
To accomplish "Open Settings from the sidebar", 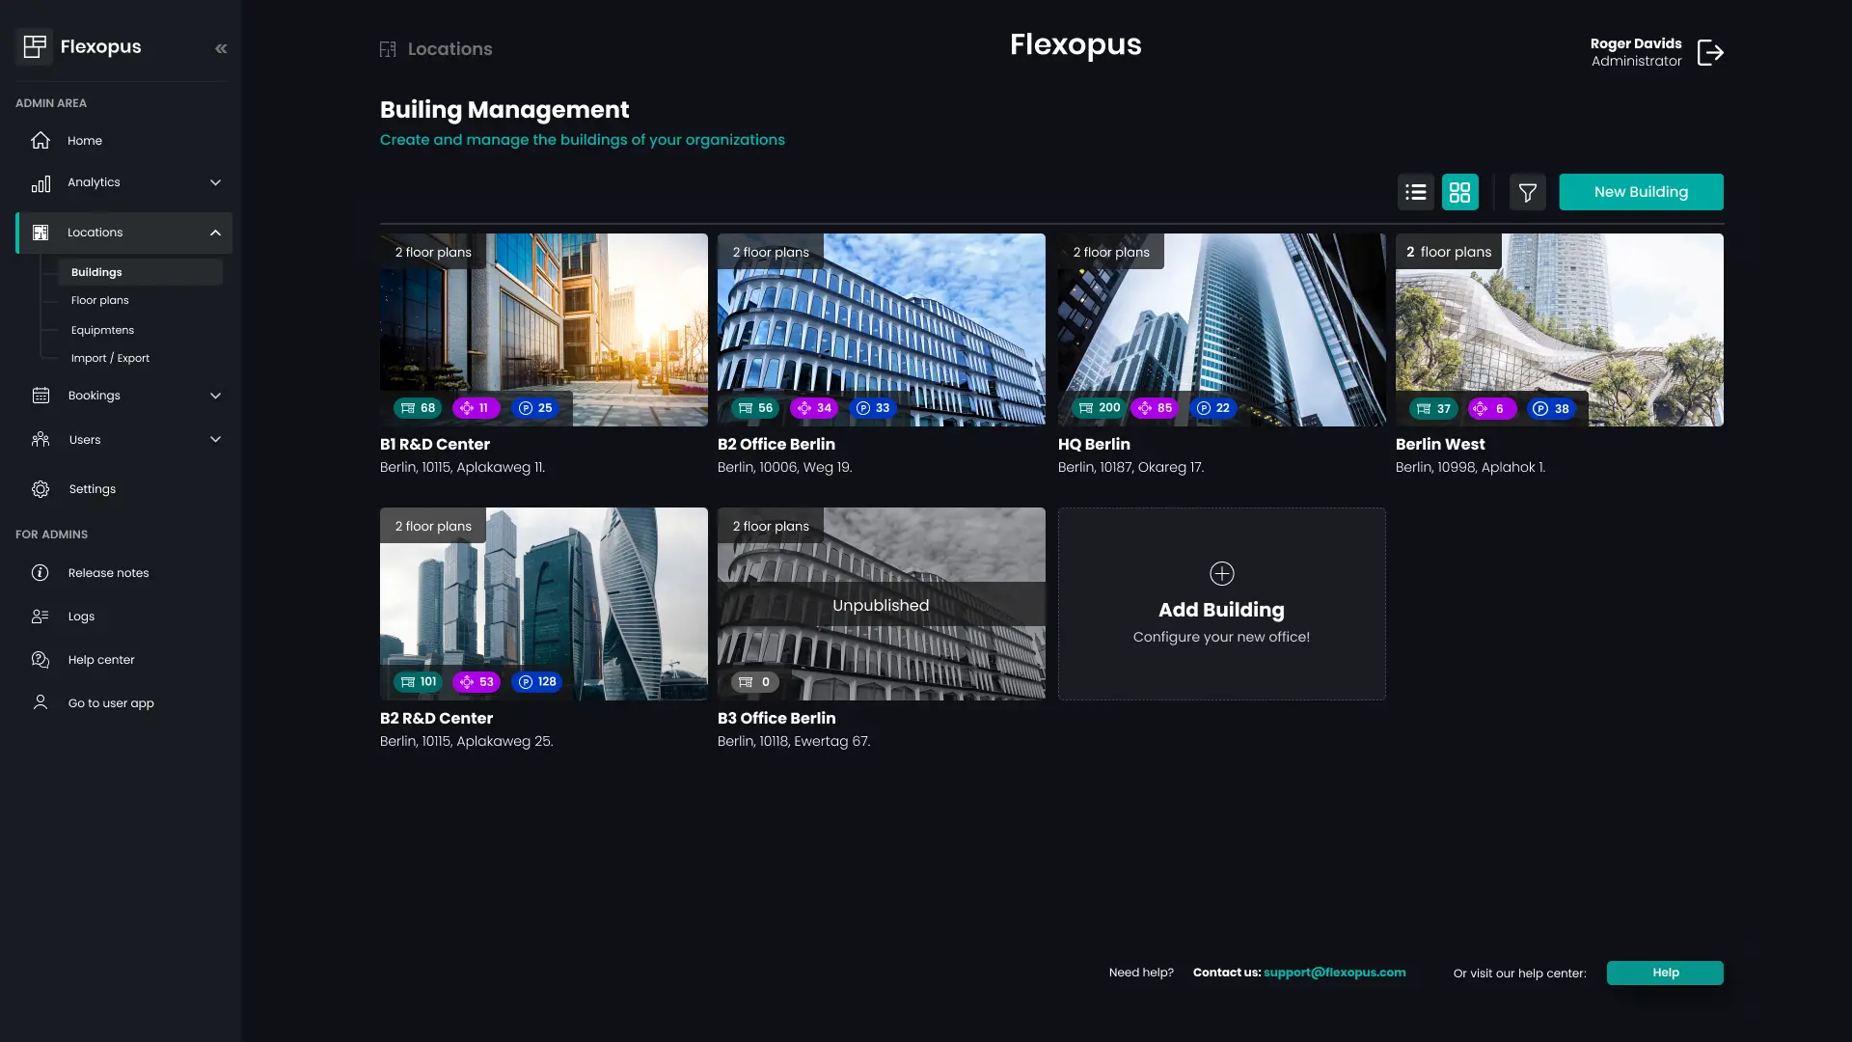I will pyautogui.click(x=92, y=488).
